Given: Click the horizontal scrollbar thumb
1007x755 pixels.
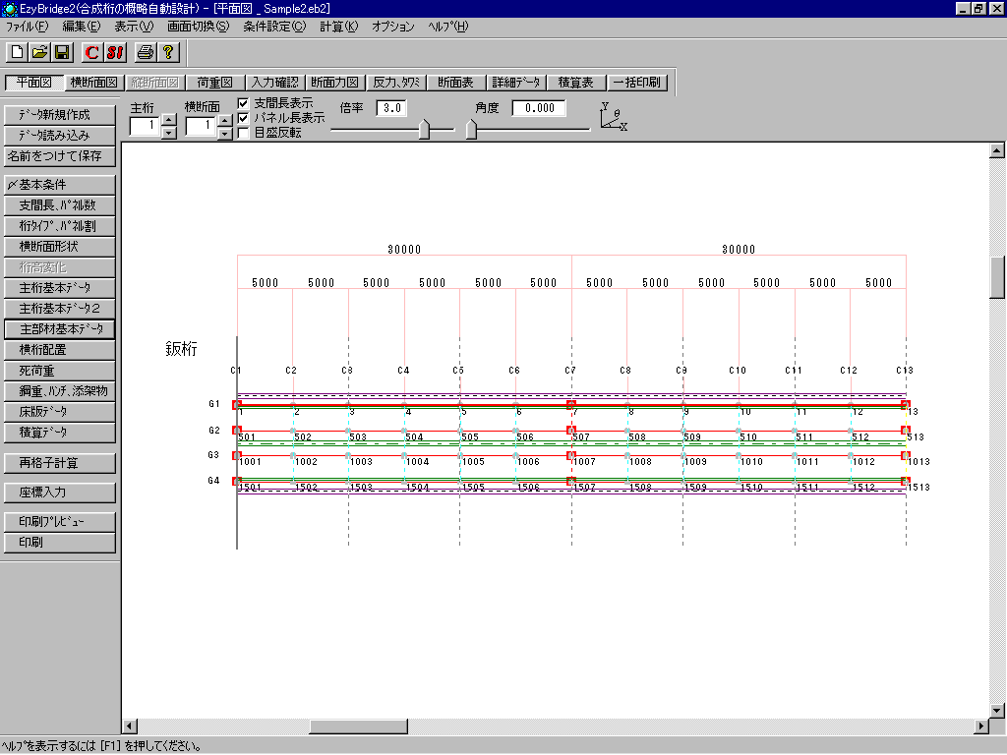Looking at the screenshot, I should [x=358, y=726].
